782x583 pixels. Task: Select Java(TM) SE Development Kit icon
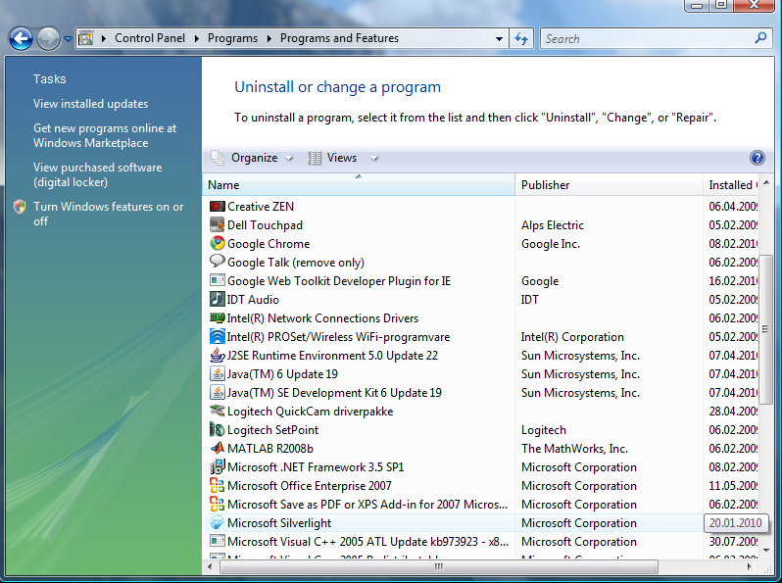[x=217, y=393]
